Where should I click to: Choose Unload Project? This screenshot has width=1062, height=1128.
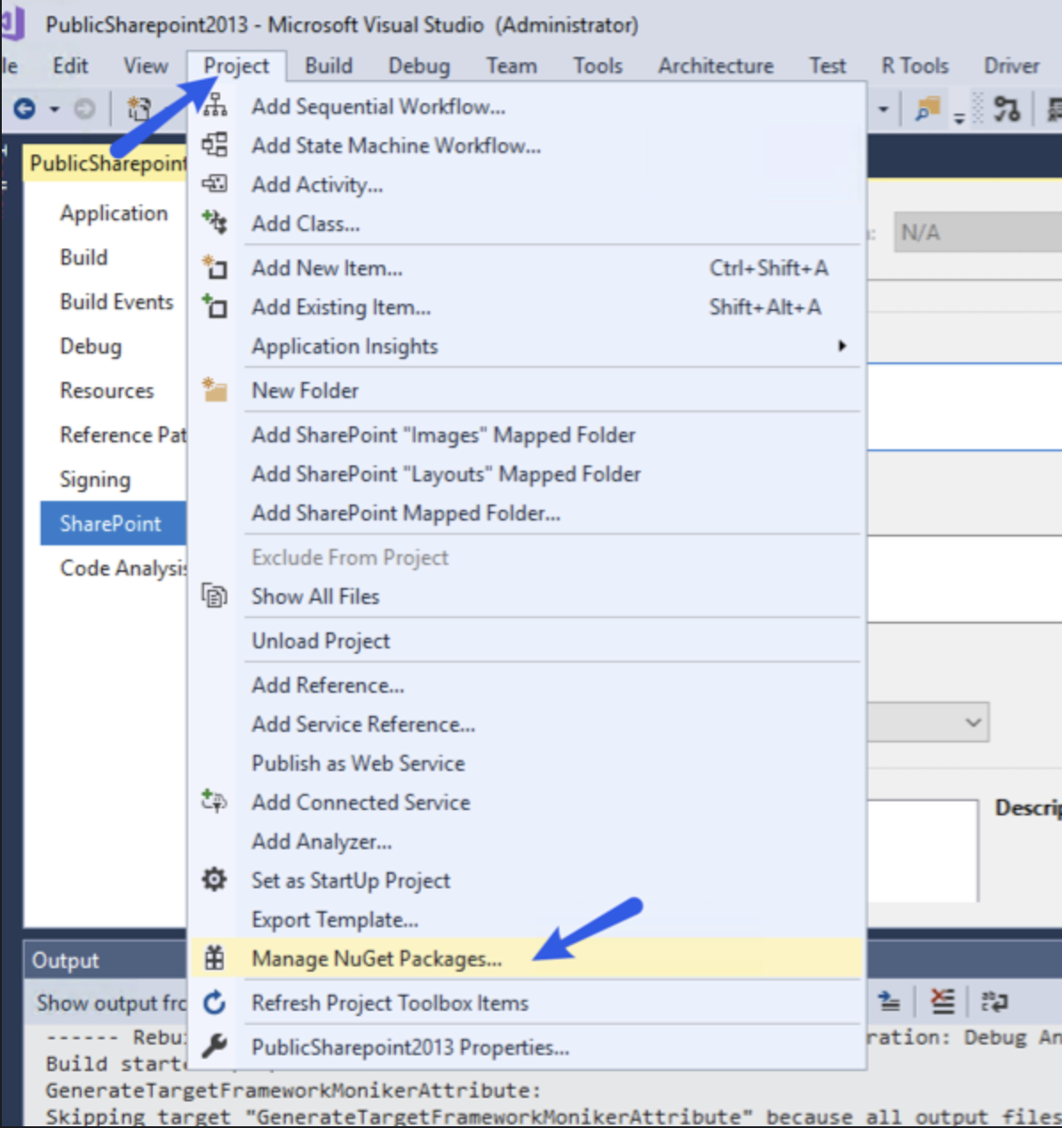[527, 640]
